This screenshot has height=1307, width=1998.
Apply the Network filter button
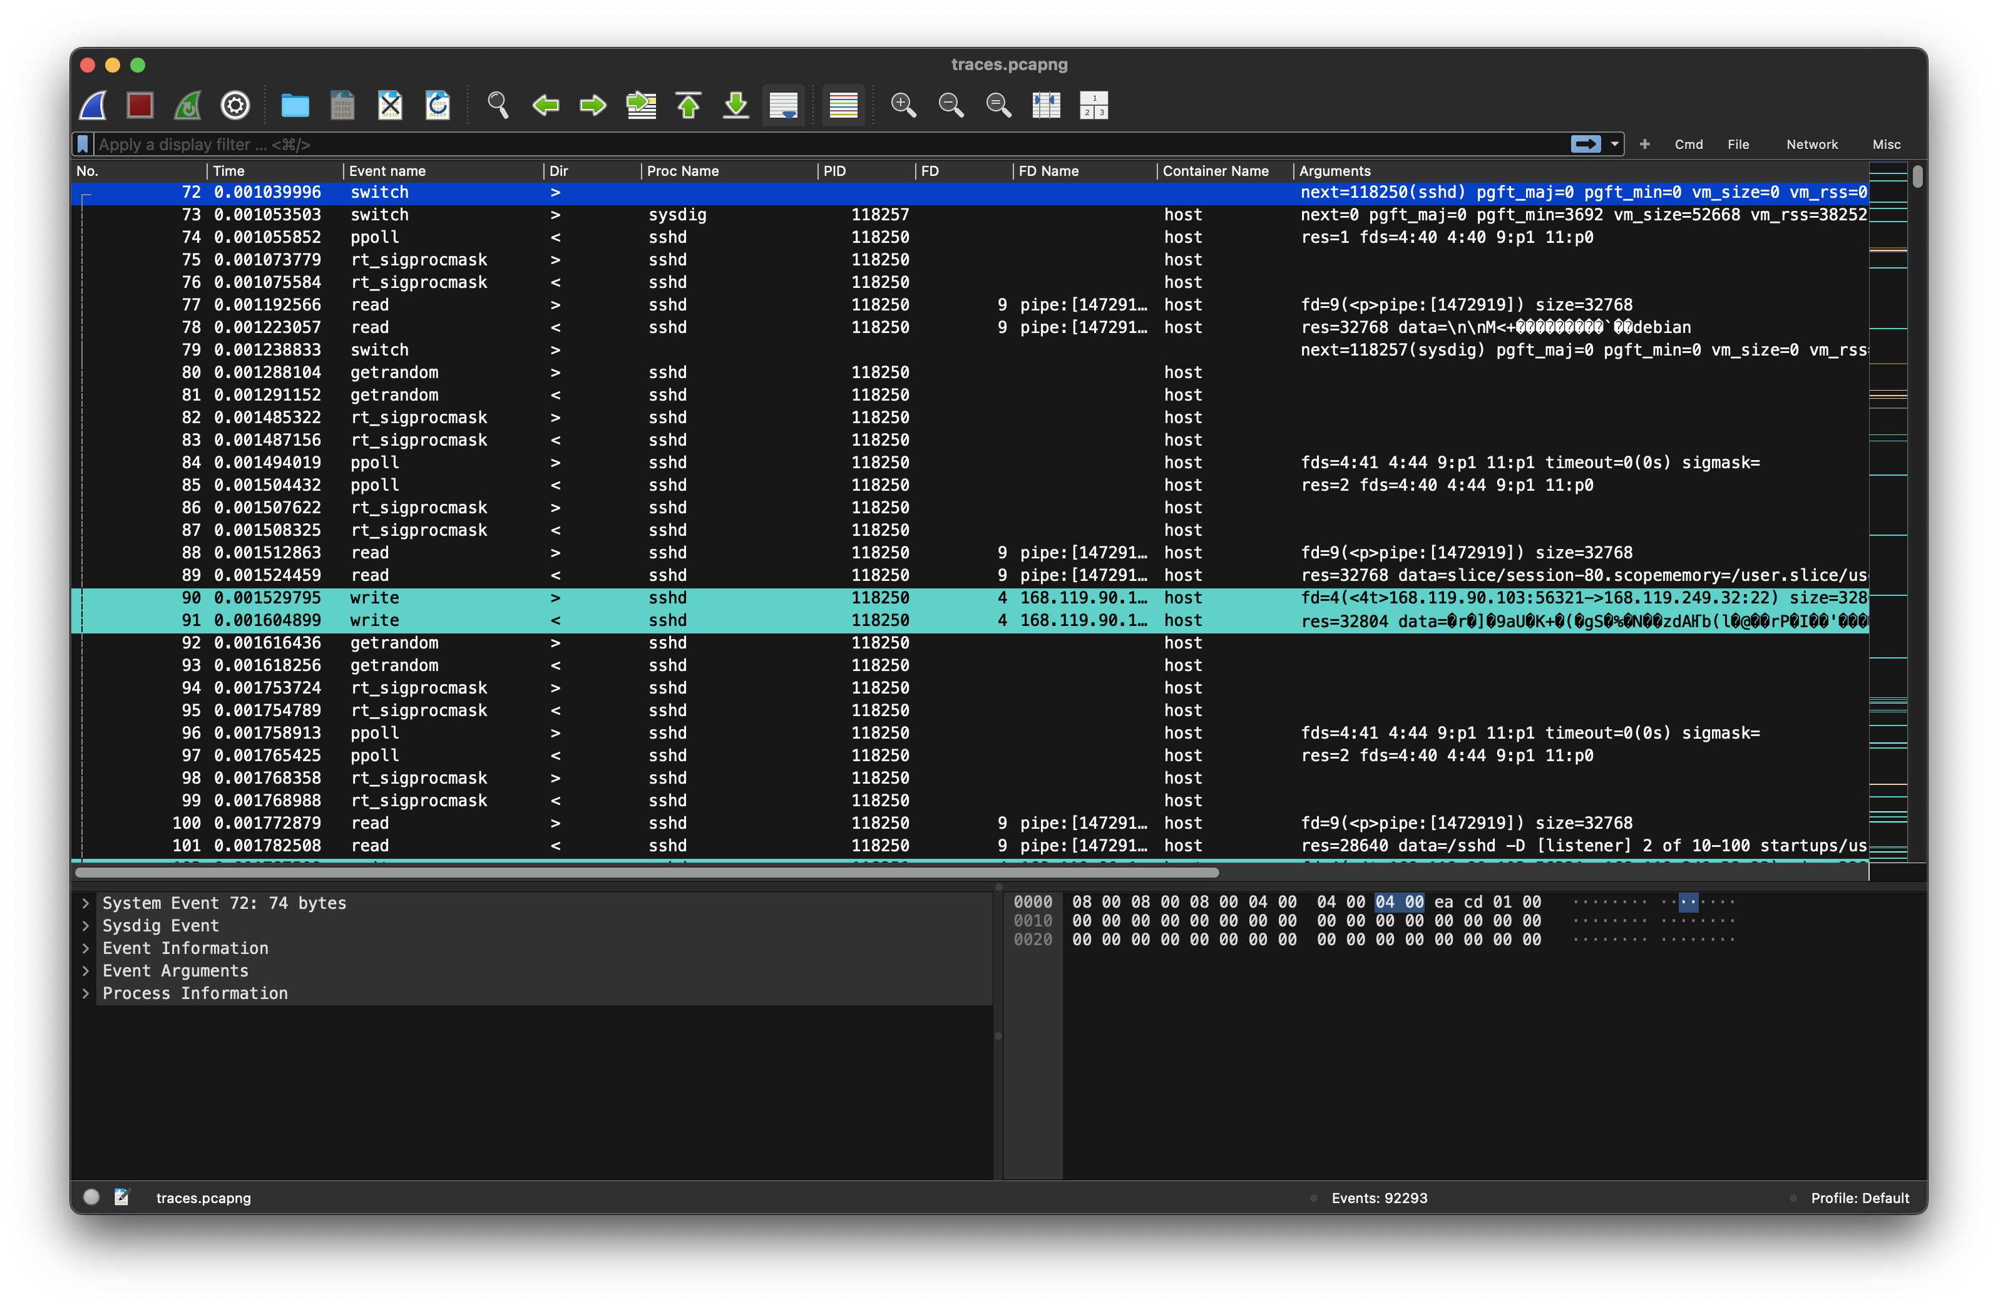point(1813,143)
